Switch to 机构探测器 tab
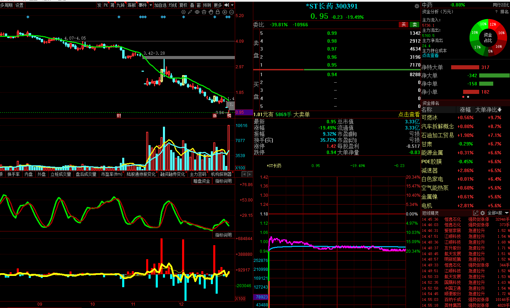The width and height of the screenshot is (510, 308). [221, 174]
